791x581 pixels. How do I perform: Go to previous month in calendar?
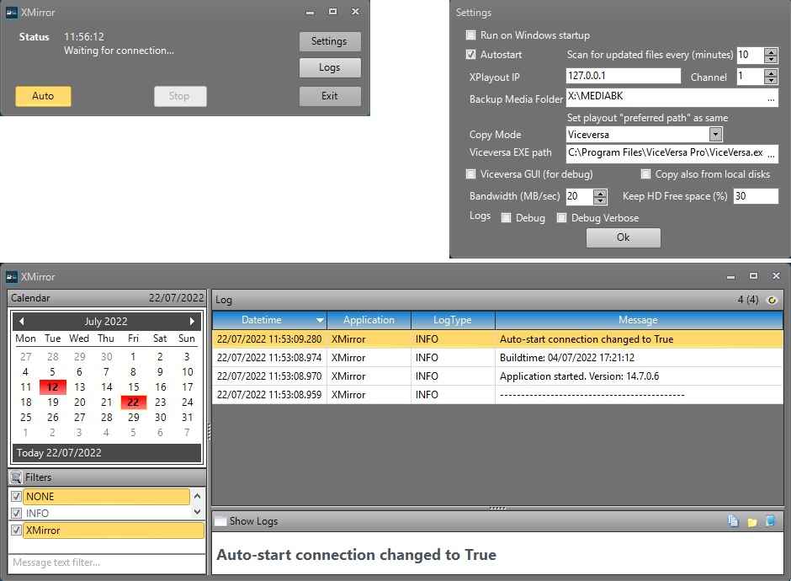click(x=22, y=322)
